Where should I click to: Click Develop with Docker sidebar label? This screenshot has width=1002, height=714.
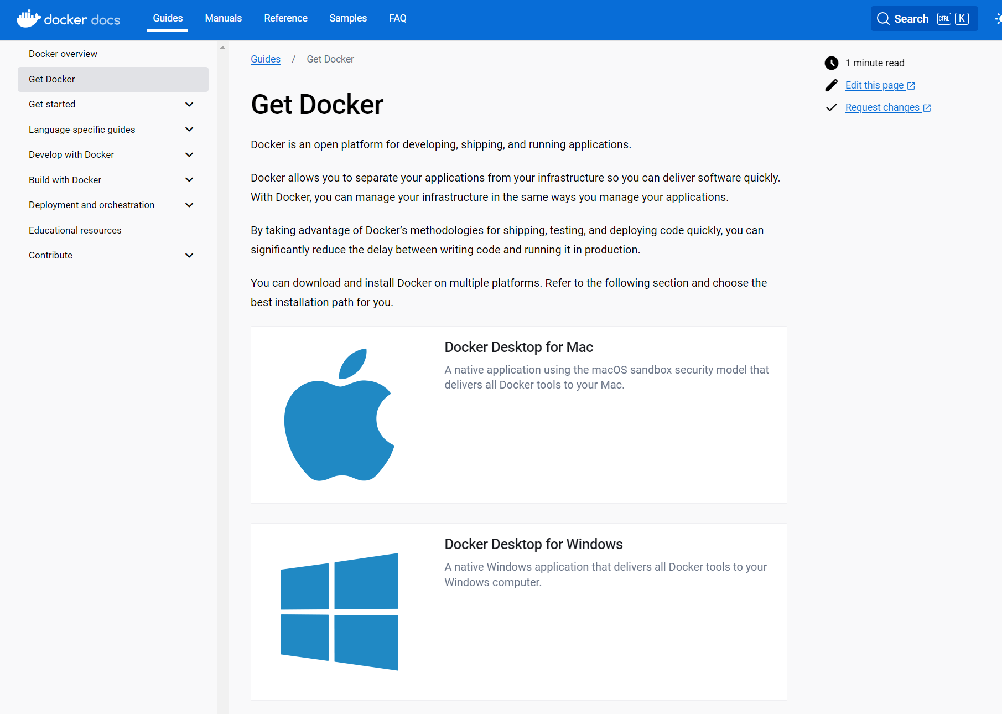coord(71,154)
